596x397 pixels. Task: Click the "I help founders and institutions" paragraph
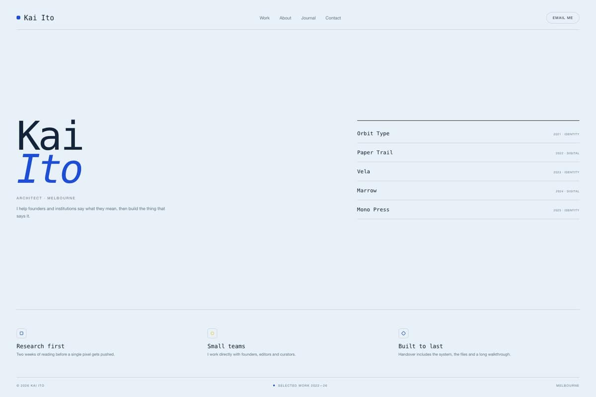(x=91, y=212)
